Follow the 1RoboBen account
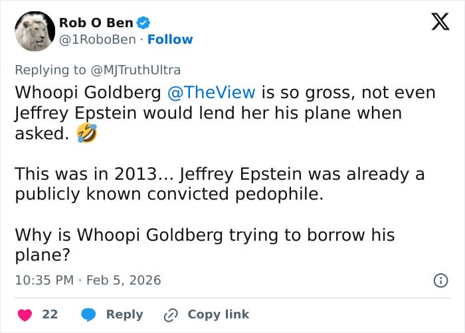 click(170, 39)
